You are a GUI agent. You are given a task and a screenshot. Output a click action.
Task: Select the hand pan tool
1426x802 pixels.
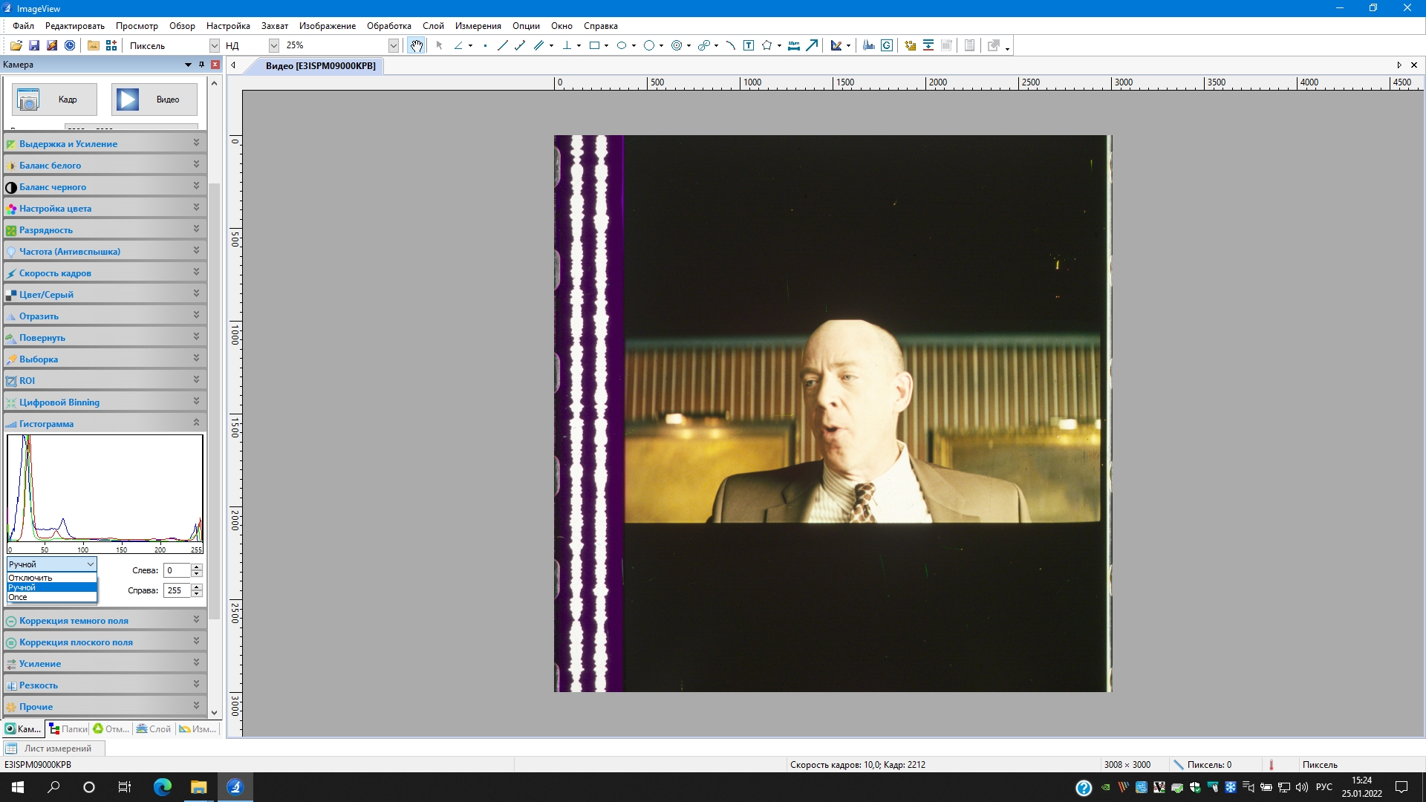click(417, 45)
